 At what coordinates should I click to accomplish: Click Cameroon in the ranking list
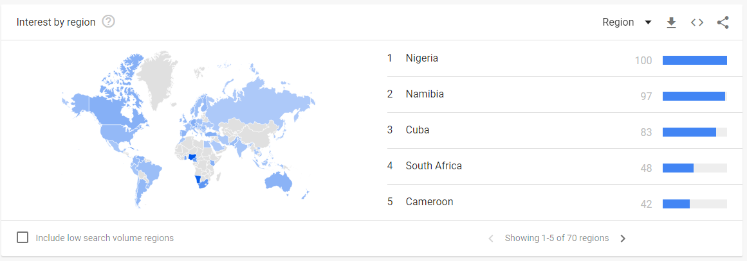(429, 202)
